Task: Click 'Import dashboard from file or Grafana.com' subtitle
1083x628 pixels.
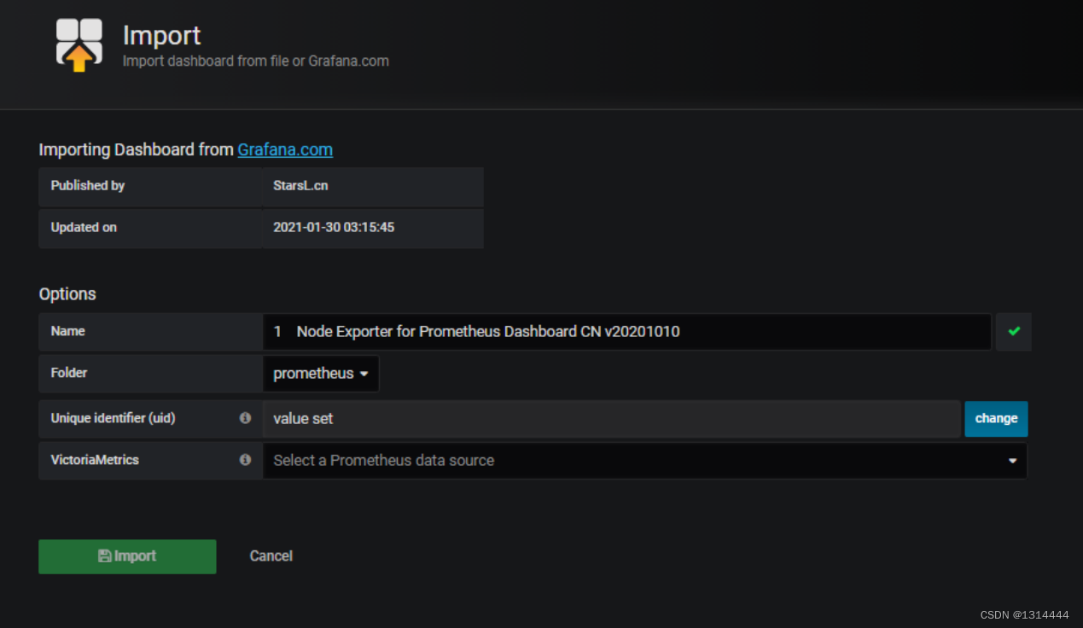Action: pyautogui.click(x=256, y=61)
